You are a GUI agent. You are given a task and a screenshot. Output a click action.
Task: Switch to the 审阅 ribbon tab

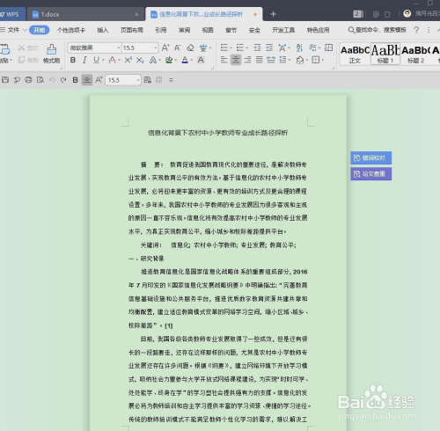(184, 30)
